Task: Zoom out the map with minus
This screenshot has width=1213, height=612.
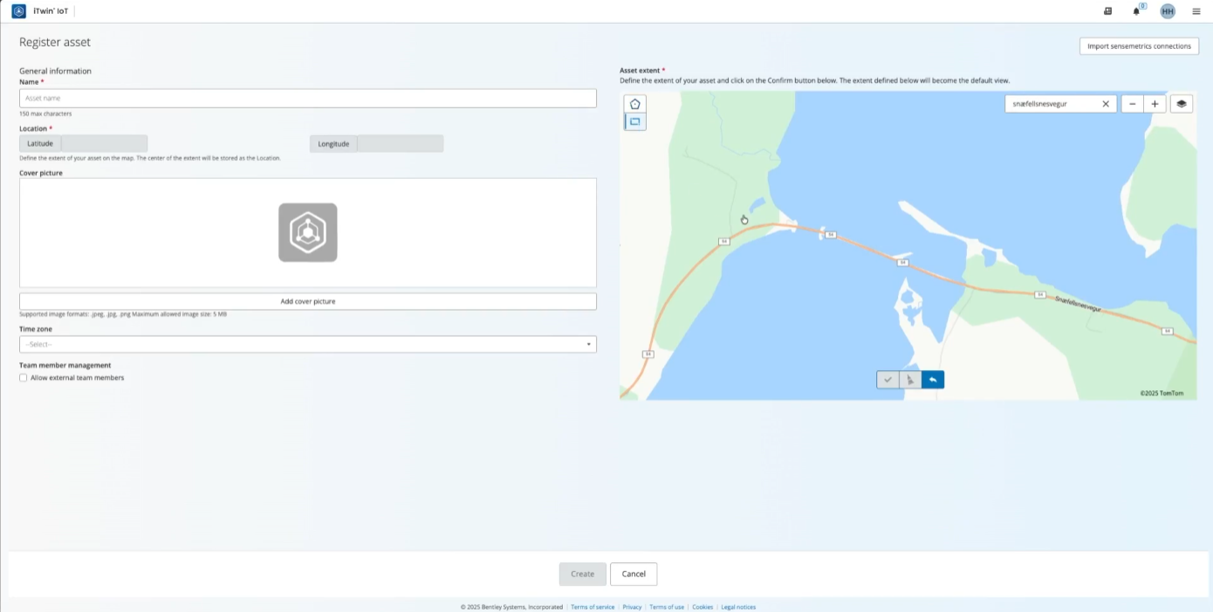Action: coord(1133,104)
